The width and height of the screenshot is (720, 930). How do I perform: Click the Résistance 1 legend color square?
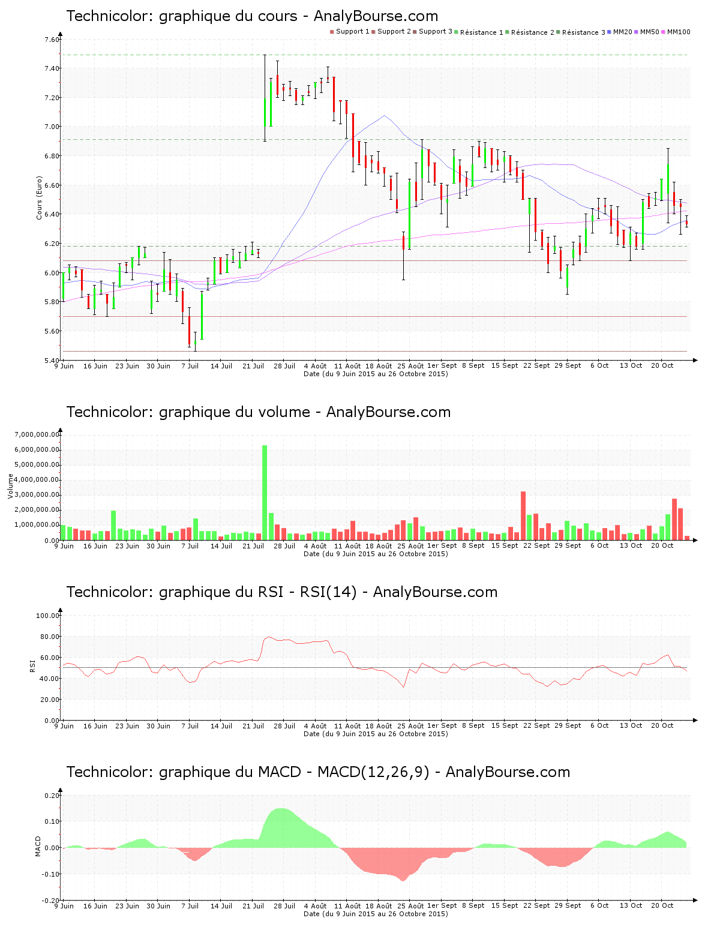coord(457,32)
